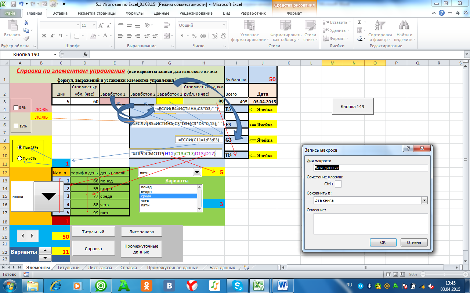Image resolution: width=470 pixels, height=293 pixels.
Task: Tick the 15% checkbox
Action: pyautogui.click(x=16, y=126)
